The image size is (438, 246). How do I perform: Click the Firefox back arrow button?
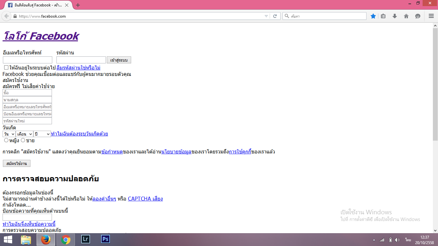click(6, 16)
